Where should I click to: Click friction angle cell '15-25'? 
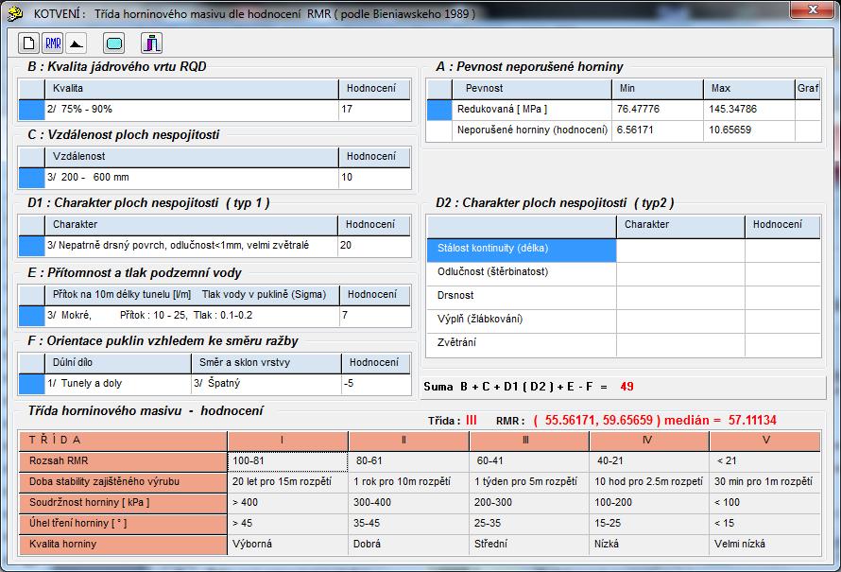point(649,524)
